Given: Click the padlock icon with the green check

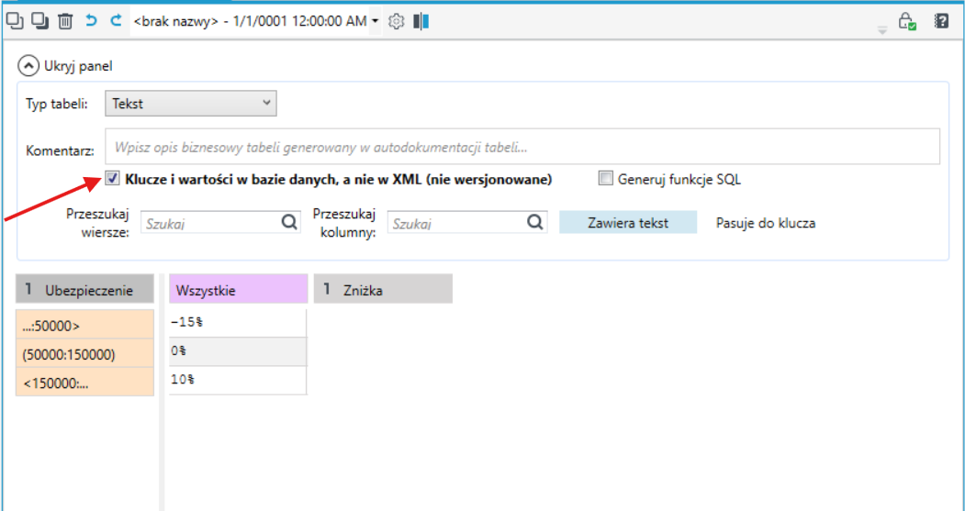Looking at the screenshot, I should (x=907, y=21).
